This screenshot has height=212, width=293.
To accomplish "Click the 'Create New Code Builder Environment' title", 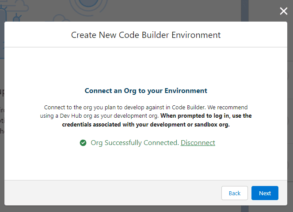I will [x=146, y=35].
